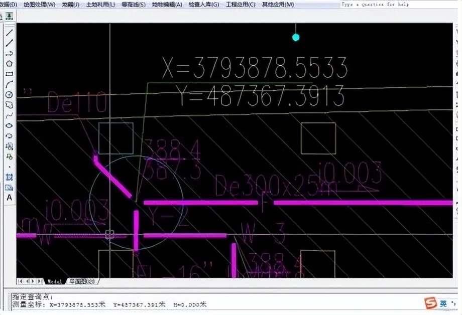Jump to the last layout tab arrow
The height and width of the screenshot is (315, 462).
[39, 281]
